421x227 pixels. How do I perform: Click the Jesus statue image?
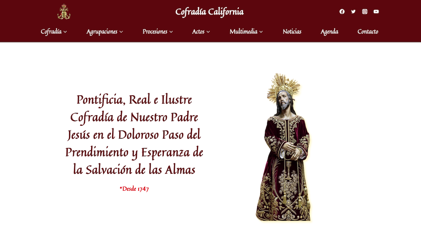tap(284, 147)
